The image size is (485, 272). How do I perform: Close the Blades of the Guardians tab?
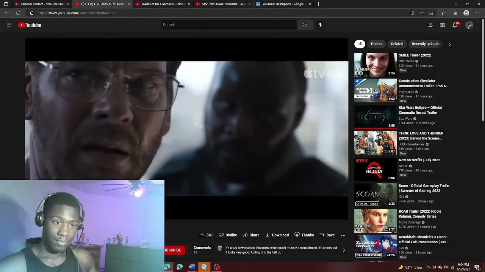189,4
